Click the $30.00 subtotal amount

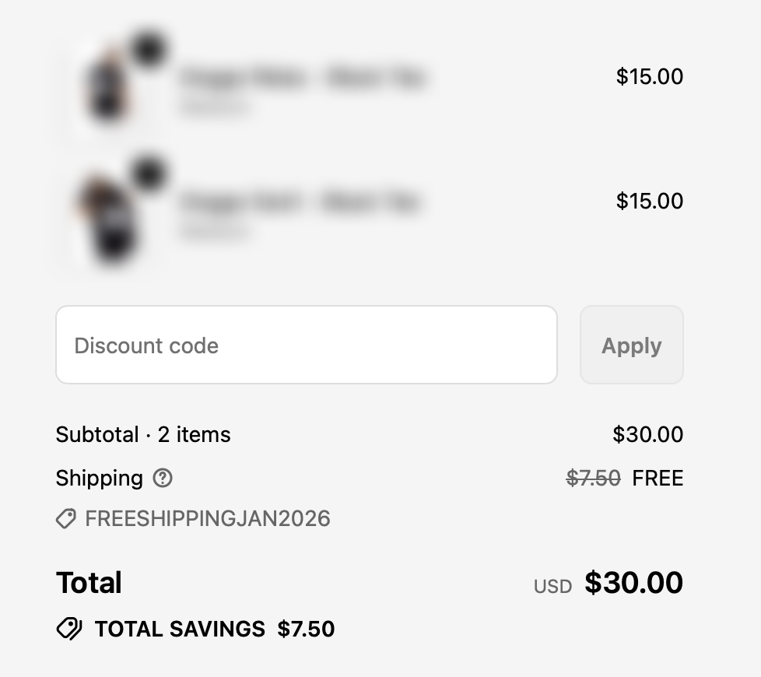pyautogui.click(x=648, y=434)
